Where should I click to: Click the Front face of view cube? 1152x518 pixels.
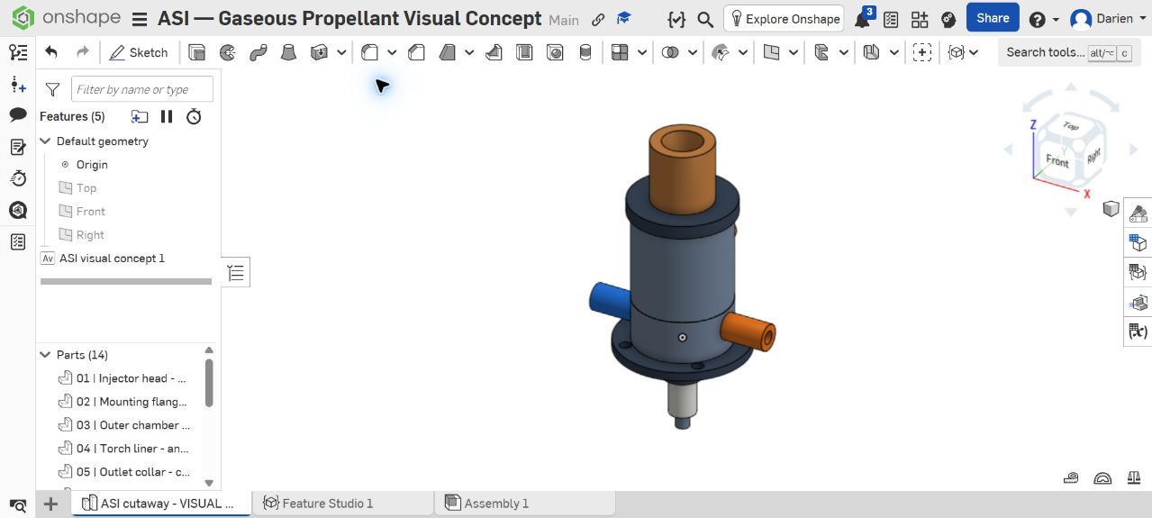tap(1057, 161)
